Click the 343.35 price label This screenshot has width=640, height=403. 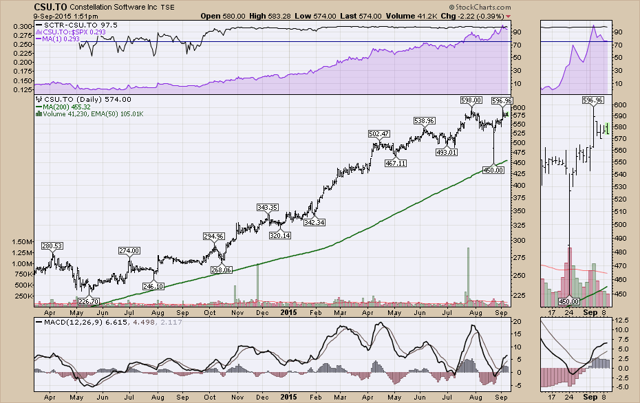click(x=267, y=207)
